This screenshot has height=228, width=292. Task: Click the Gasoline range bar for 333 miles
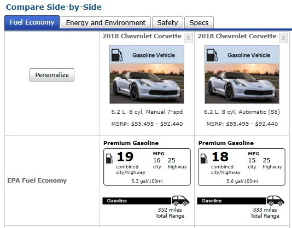click(x=232, y=201)
